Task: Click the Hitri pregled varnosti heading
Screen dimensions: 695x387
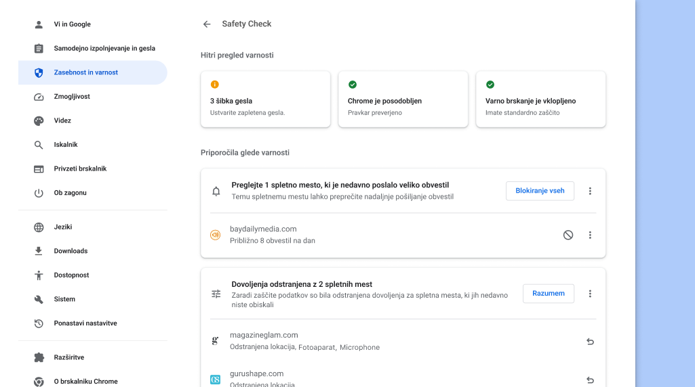Action: click(x=237, y=55)
